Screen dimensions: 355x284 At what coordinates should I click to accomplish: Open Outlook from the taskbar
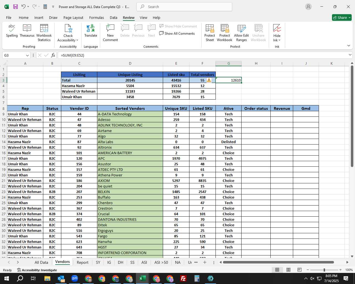point(61,278)
